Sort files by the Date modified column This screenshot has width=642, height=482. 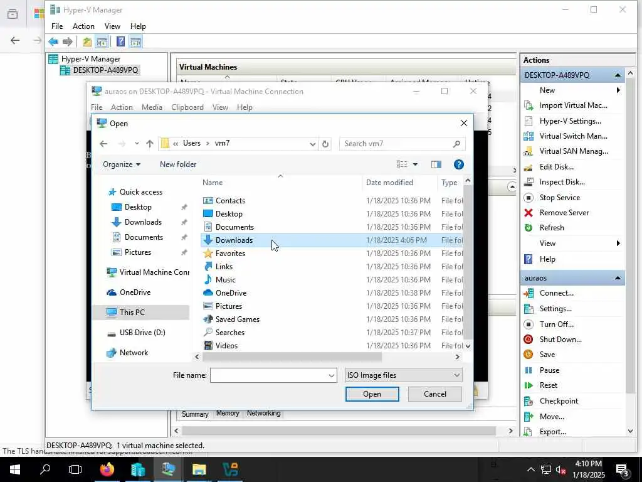pos(389,183)
